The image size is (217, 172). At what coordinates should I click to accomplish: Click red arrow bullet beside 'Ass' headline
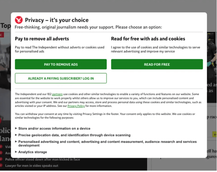click(x=1, y=153)
